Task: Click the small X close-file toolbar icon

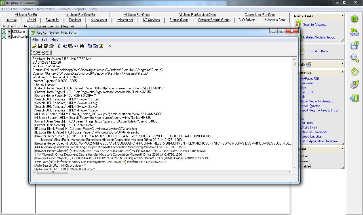Action: [109, 46]
